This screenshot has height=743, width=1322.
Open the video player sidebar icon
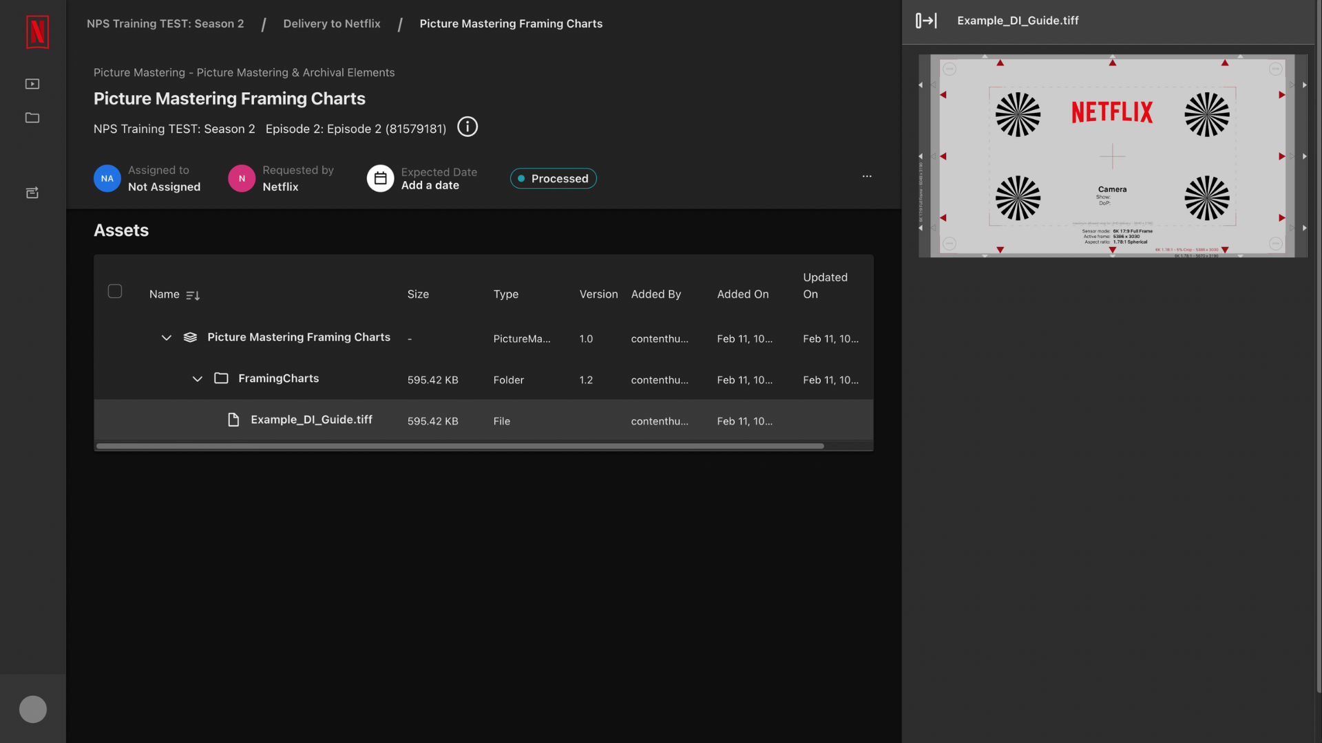(32, 84)
